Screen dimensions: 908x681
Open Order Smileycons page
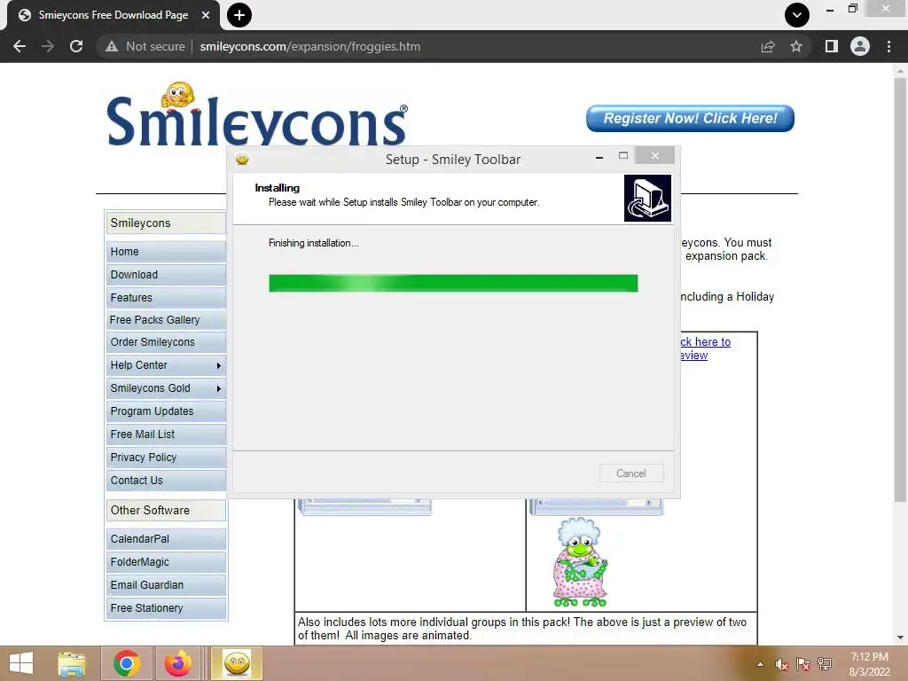tap(166, 342)
